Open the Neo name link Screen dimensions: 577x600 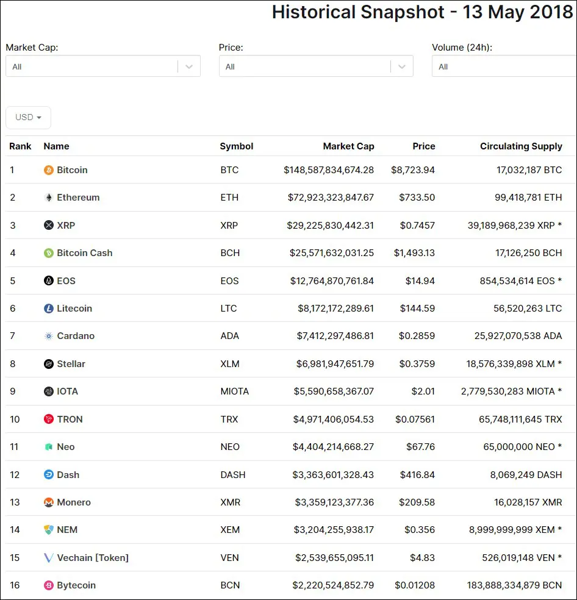click(66, 447)
